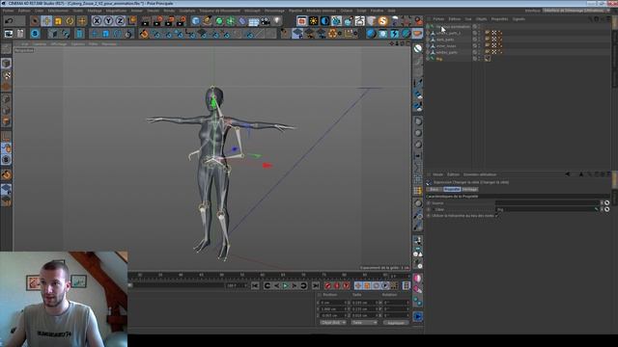Toggle the hierarchy-instead-of-tags checkbox
Screen dimensions: 618x347
tap(497, 216)
